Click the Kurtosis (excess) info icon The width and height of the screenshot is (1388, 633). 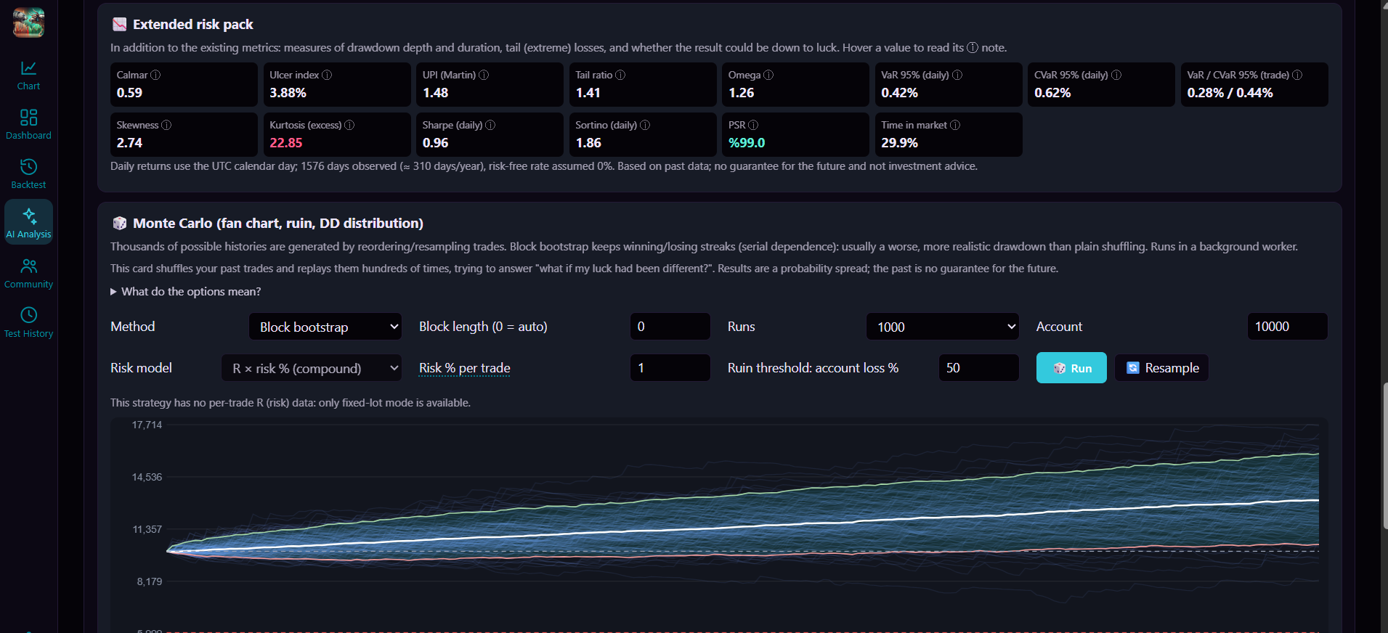tap(349, 125)
